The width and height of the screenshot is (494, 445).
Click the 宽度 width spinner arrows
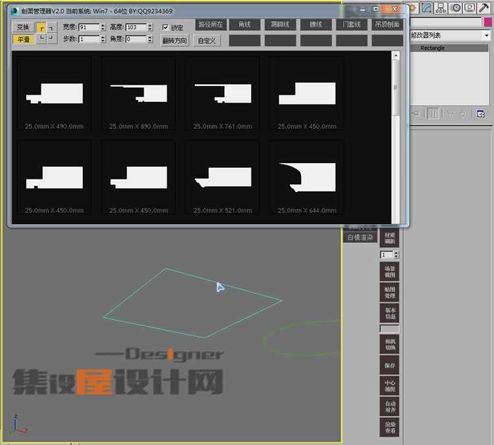103,28
